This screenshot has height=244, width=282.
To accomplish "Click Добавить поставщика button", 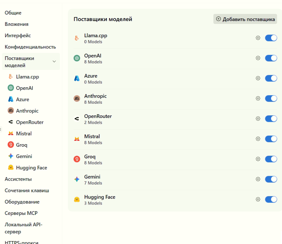I will [x=245, y=19].
